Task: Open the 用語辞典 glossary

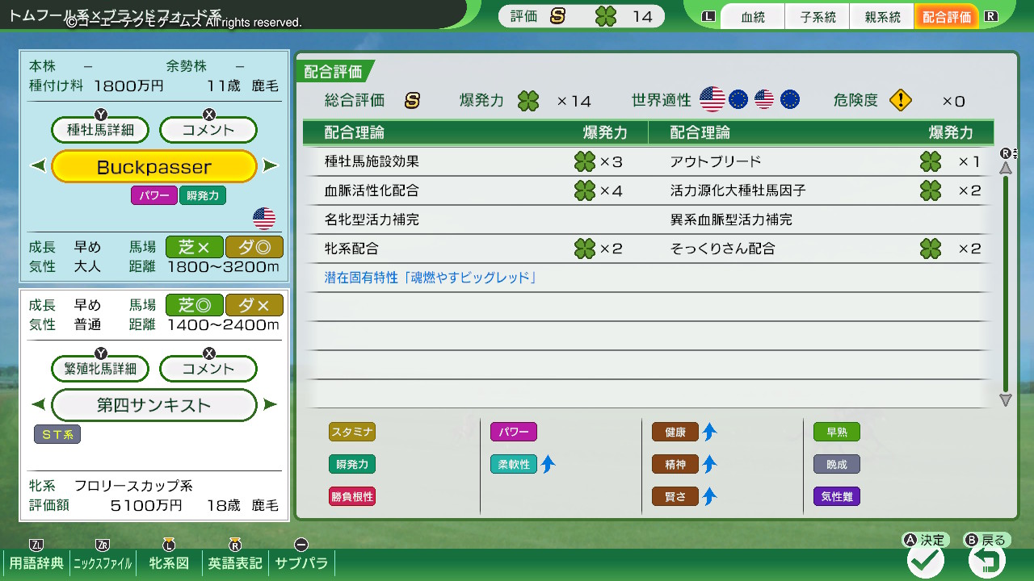Action: point(36,562)
